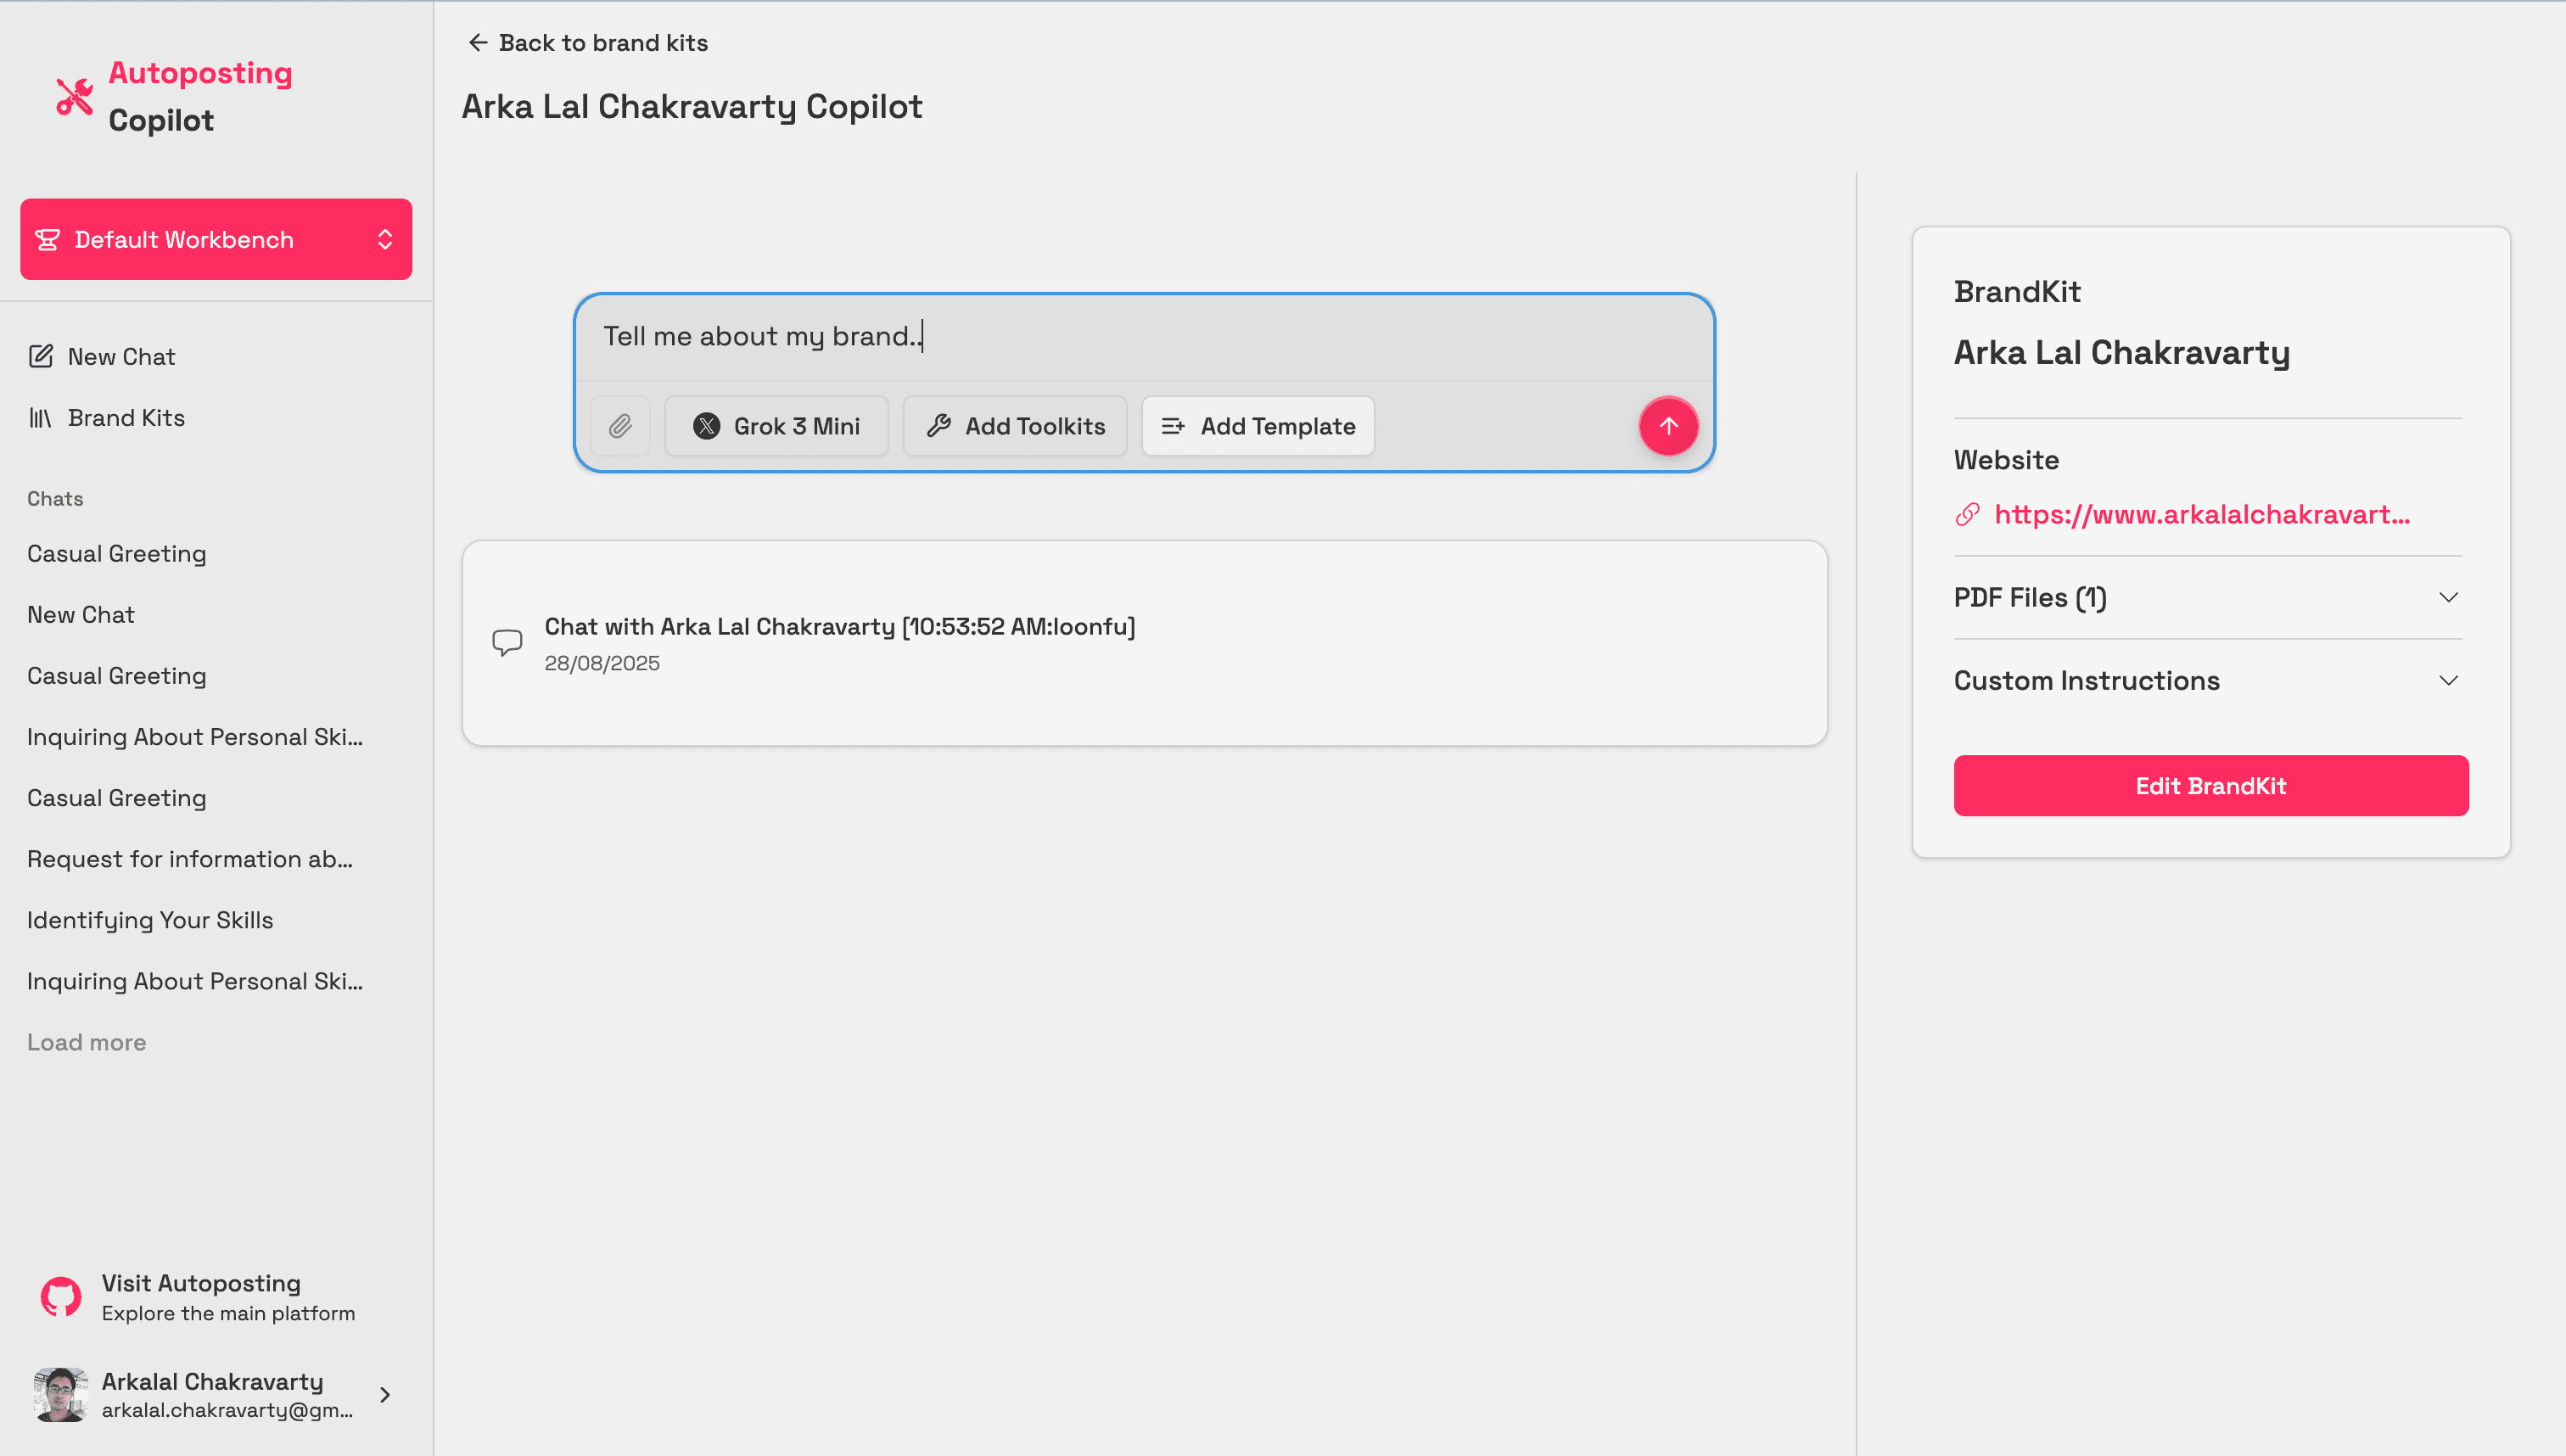The image size is (2566, 1456).
Task: Click the chat bubble icon in the chat card
Action: [507, 642]
